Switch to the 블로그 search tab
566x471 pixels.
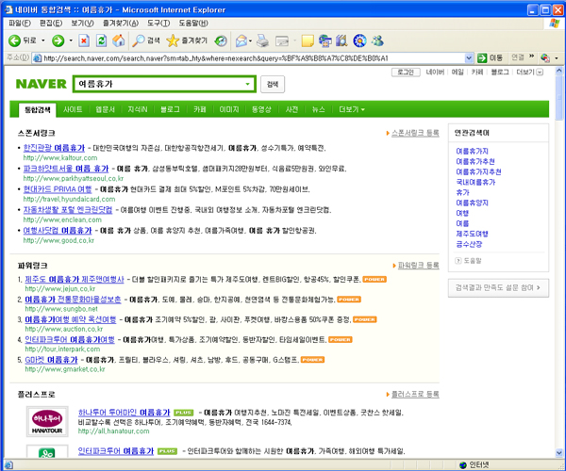[170, 109]
